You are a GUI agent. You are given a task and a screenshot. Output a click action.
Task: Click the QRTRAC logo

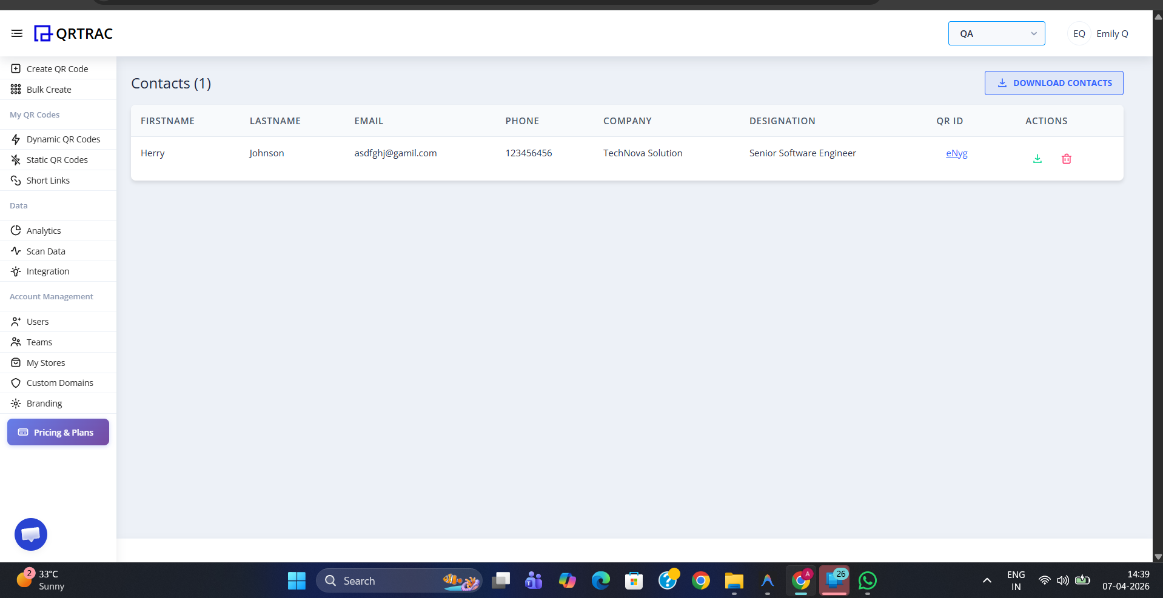point(73,33)
